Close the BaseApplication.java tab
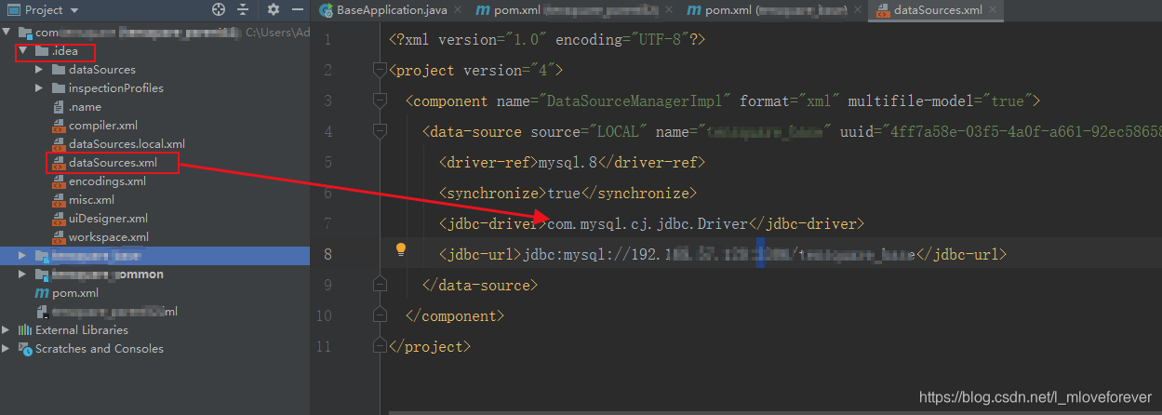1162x415 pixels. (456, 11)
